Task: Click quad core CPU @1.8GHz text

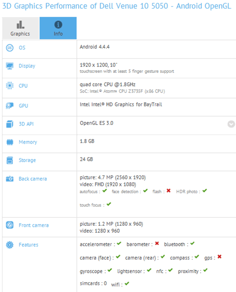Action: click(108, 85)
